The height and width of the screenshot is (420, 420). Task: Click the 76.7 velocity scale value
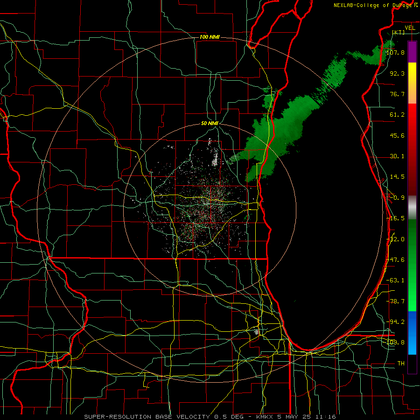397,94
